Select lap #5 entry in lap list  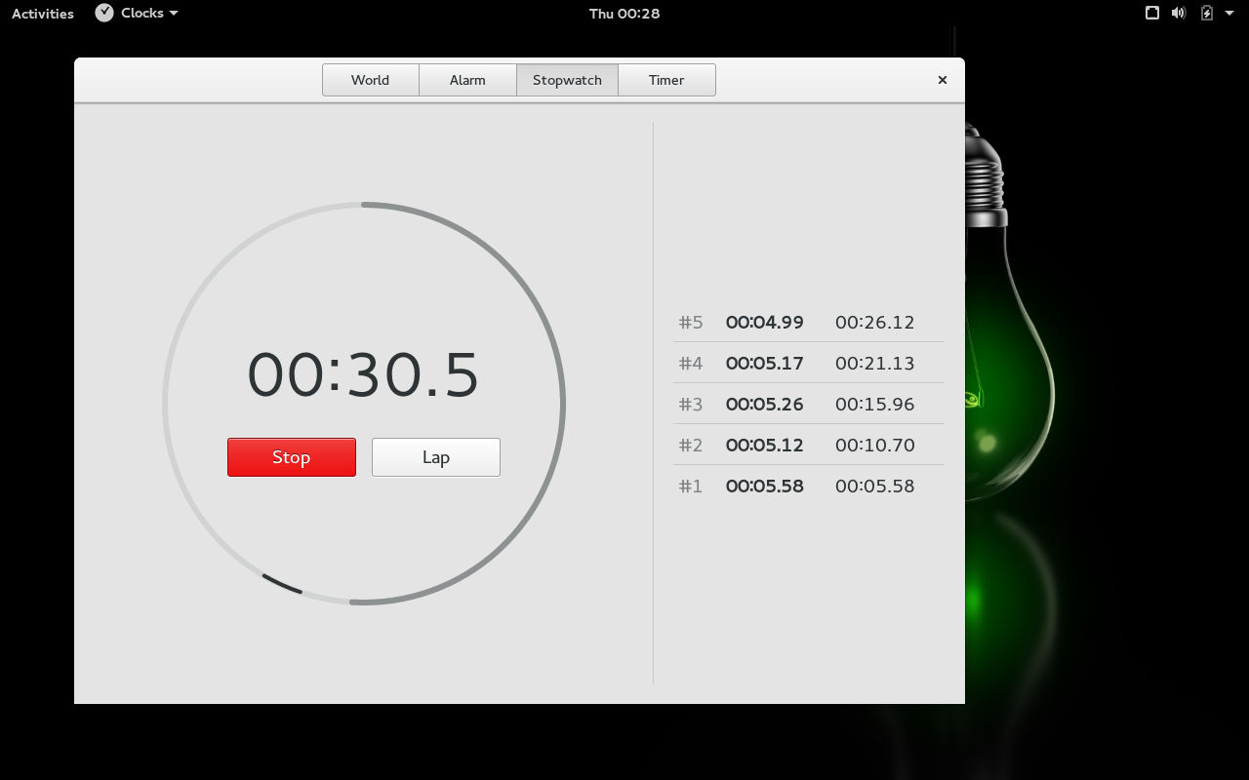point(808,323)
